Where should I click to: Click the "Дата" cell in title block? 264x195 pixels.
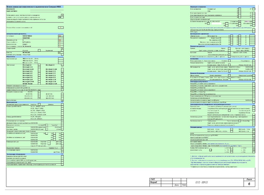[177, 185]
